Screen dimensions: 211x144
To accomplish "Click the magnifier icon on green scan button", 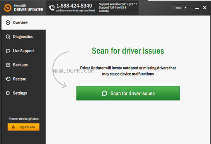I will [104, 94].
